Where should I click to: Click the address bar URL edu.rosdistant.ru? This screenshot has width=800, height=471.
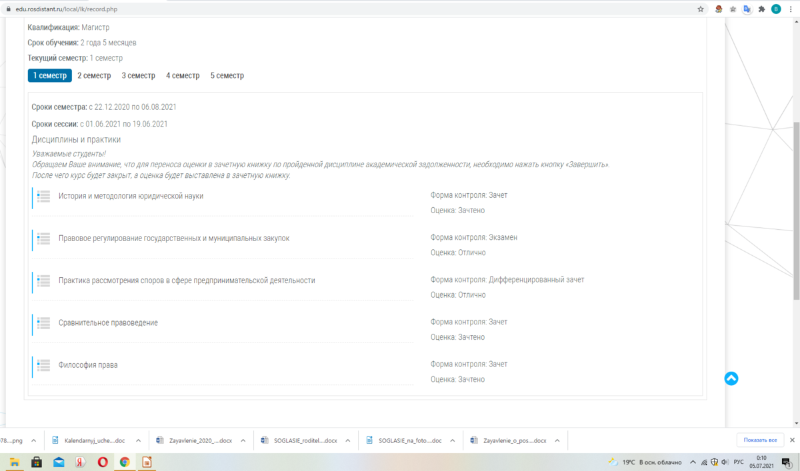(x=66, y=9)
